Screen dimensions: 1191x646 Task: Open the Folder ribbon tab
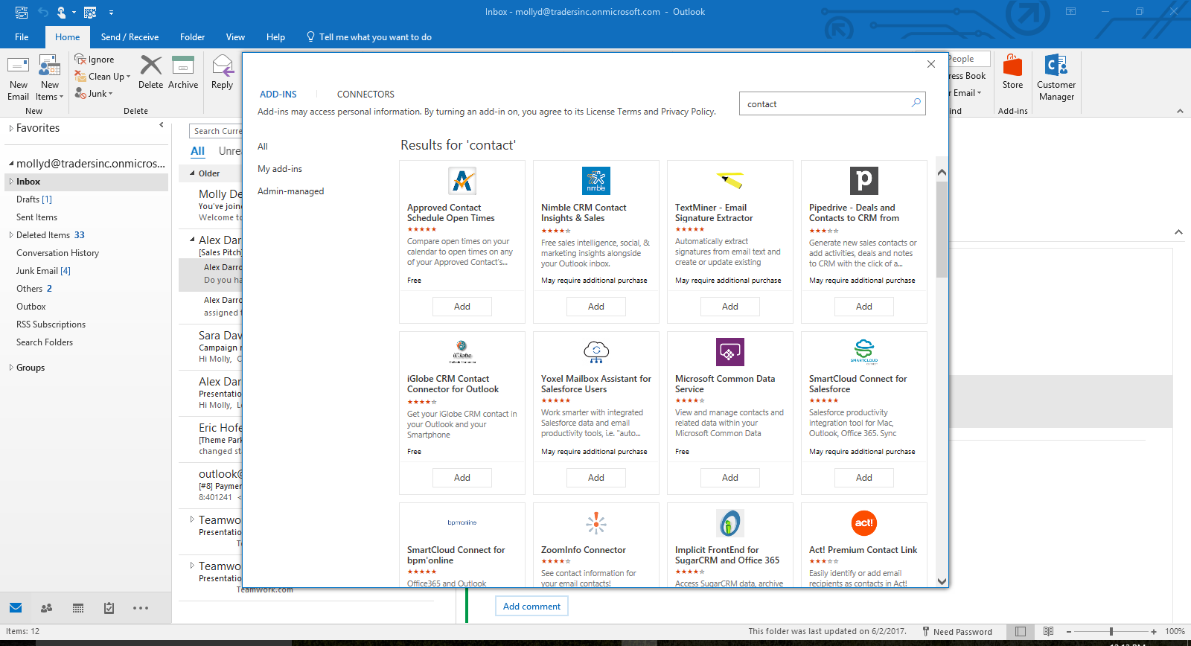pyautogui.click(x=192, y=37)
